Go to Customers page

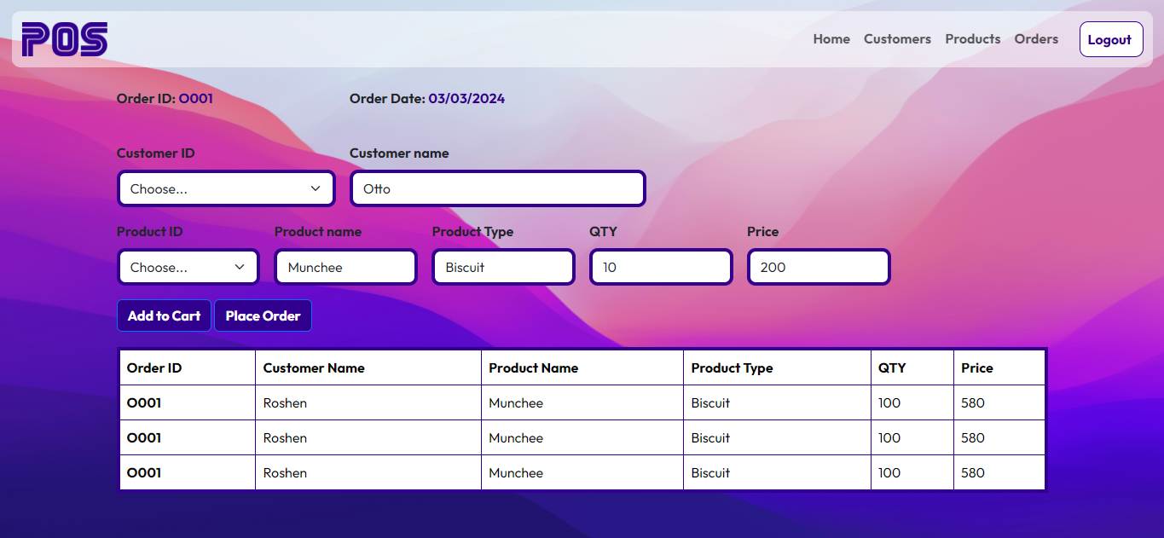[897, 39]
